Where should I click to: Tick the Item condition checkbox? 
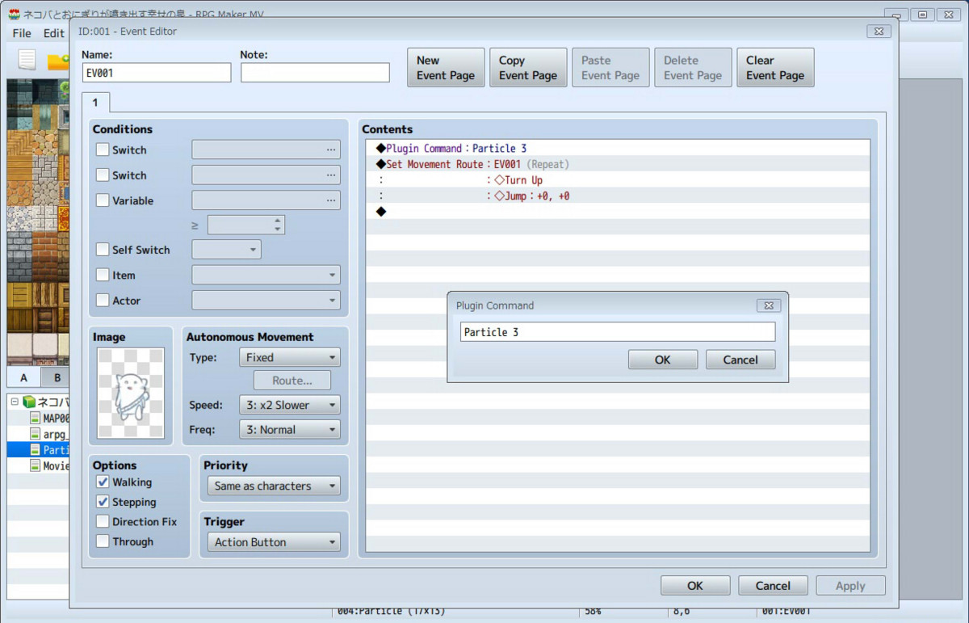(x=103, y=275)
